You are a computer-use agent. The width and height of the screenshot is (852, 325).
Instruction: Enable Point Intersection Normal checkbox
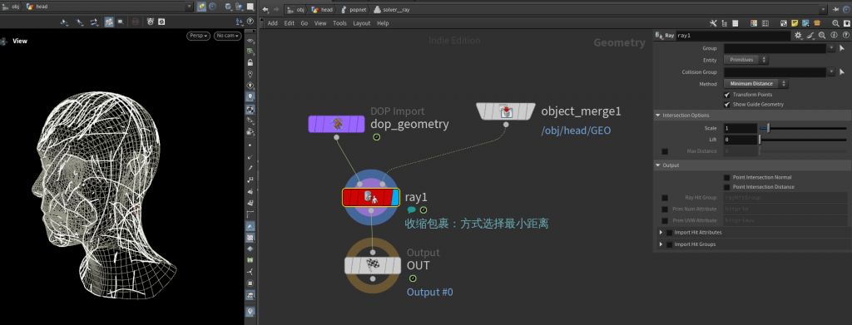(727, 177)
